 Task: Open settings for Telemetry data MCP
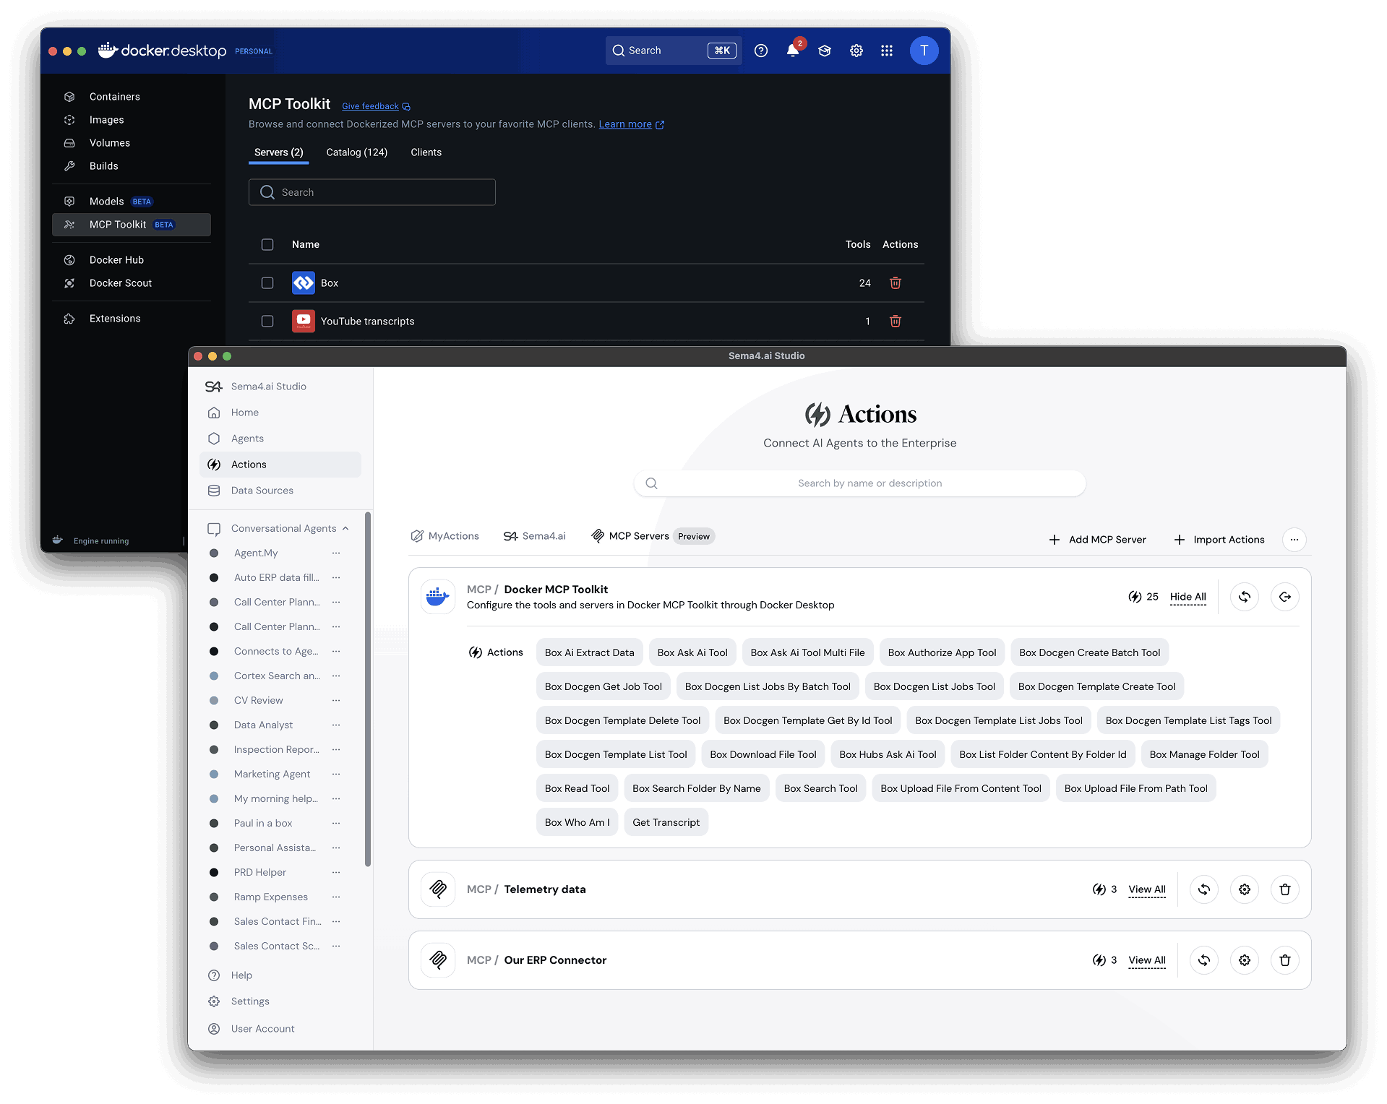1244,889
